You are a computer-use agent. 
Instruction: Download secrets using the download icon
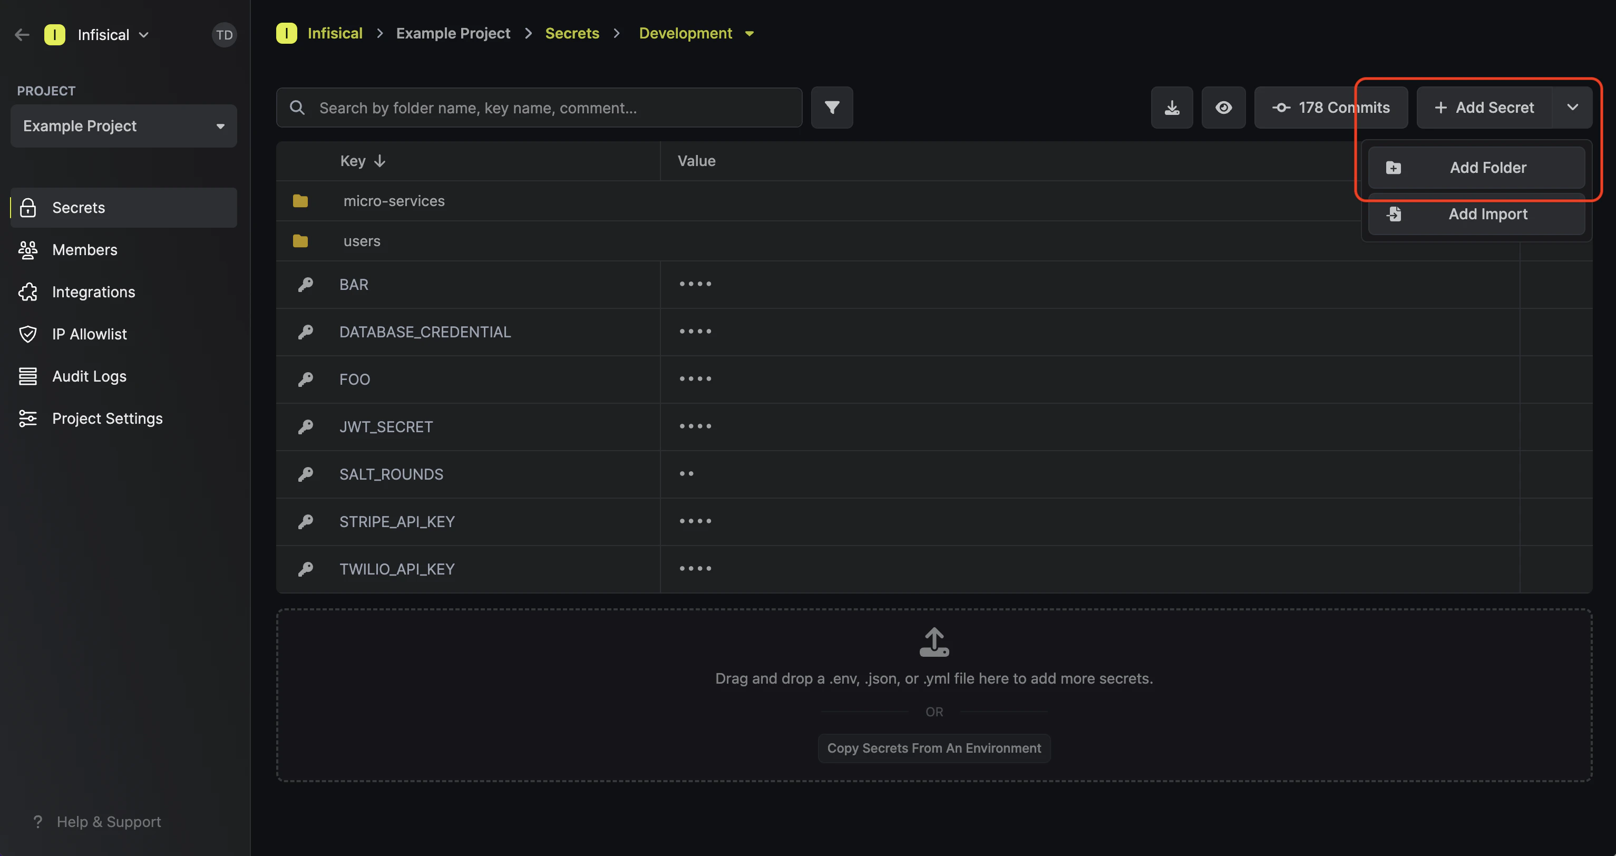[1172, 108]
